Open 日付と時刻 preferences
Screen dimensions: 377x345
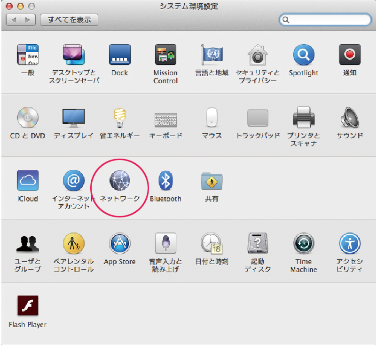pos(212,243)
